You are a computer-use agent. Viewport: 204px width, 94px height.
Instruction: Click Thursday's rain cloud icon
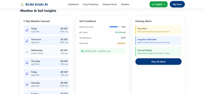(27, 63)
